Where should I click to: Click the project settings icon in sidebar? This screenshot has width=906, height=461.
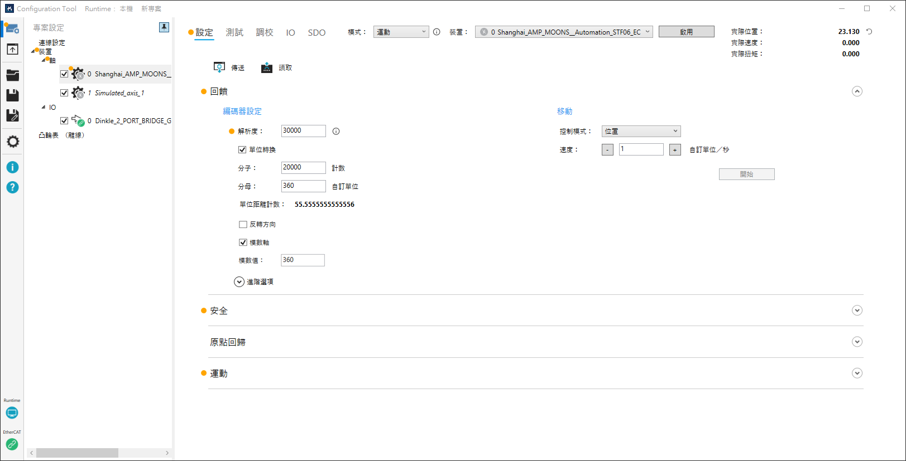point(12,28)
